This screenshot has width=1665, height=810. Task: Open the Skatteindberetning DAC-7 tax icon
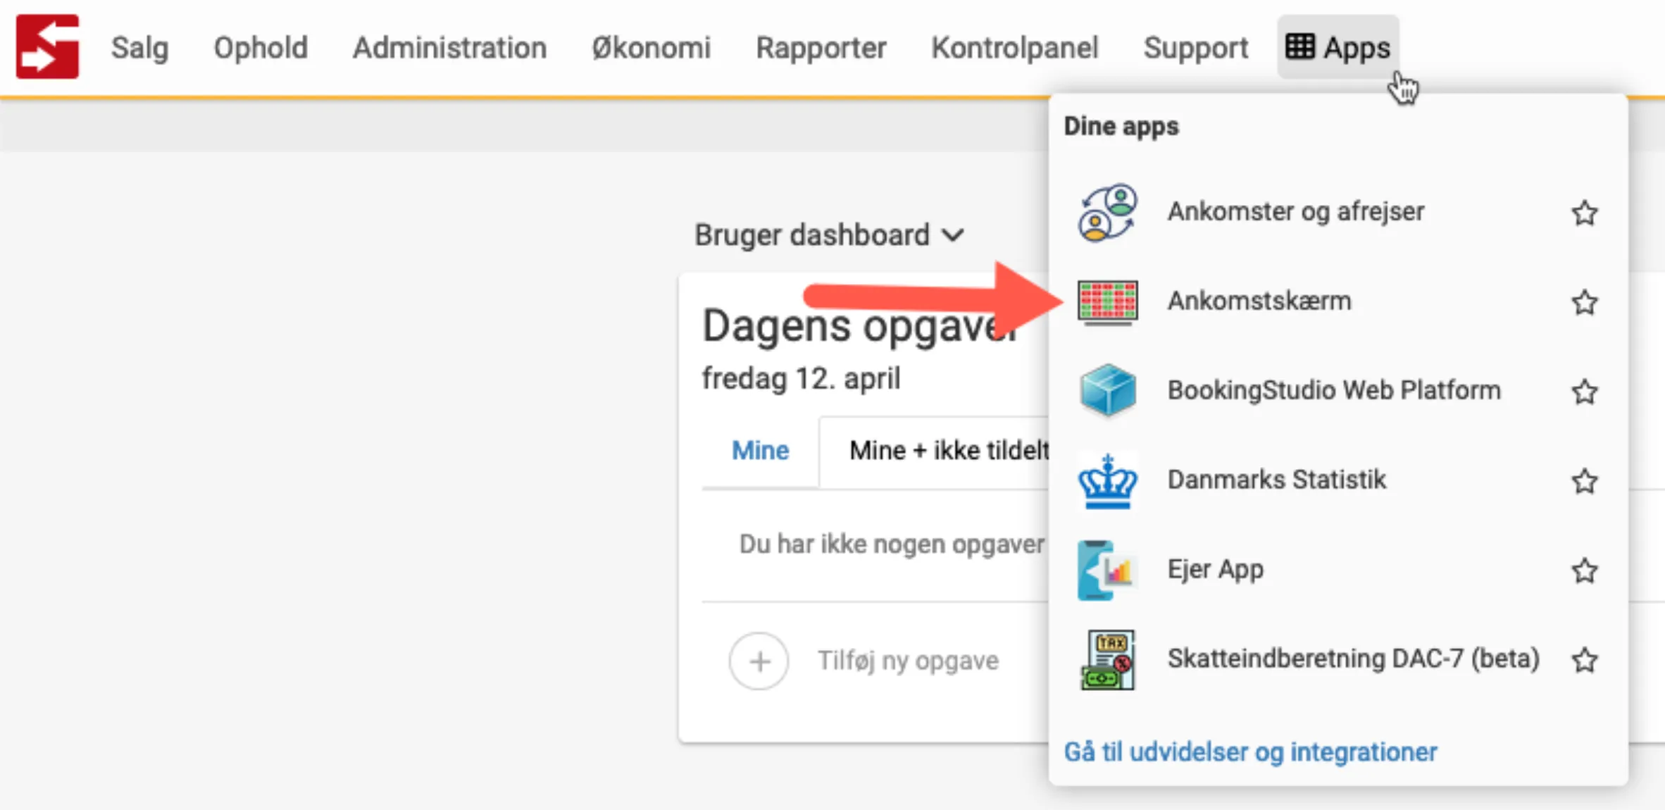tap(1107, 659)
